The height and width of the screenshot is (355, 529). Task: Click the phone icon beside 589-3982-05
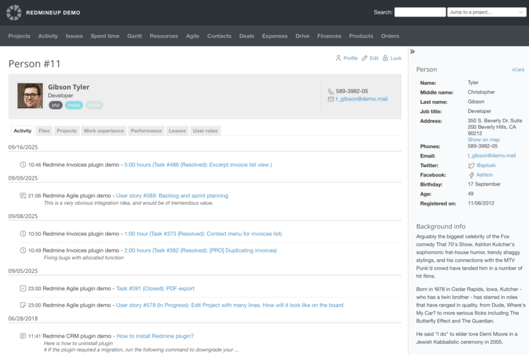click(331, 91)
